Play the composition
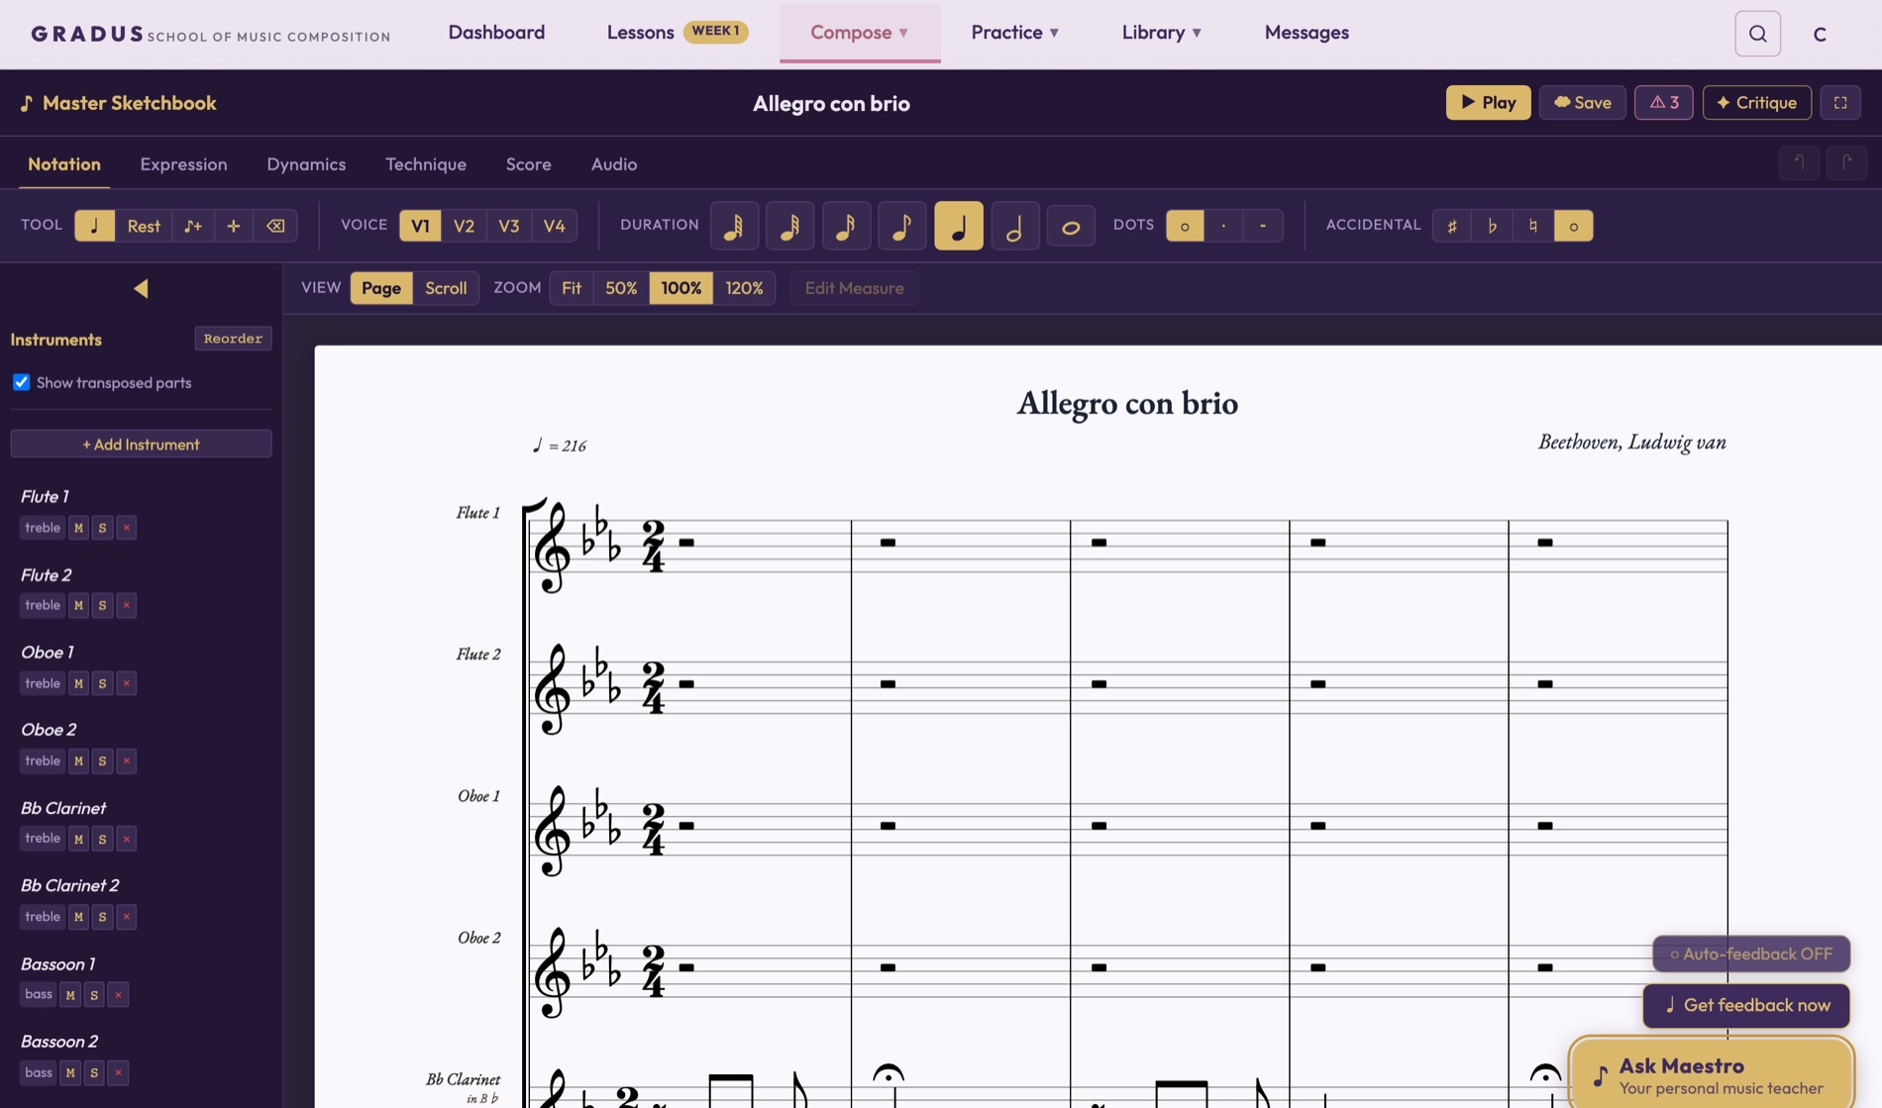Screen dimensions: 1882x1108 coord(1488,102)
